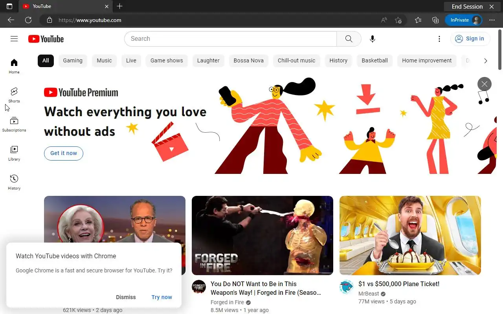Select the All category chip

(x=46, y=60)
